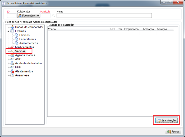Open Laboratoriais exams entry
The height and width of the screenshot is (137, 185).
coord(27,39)
